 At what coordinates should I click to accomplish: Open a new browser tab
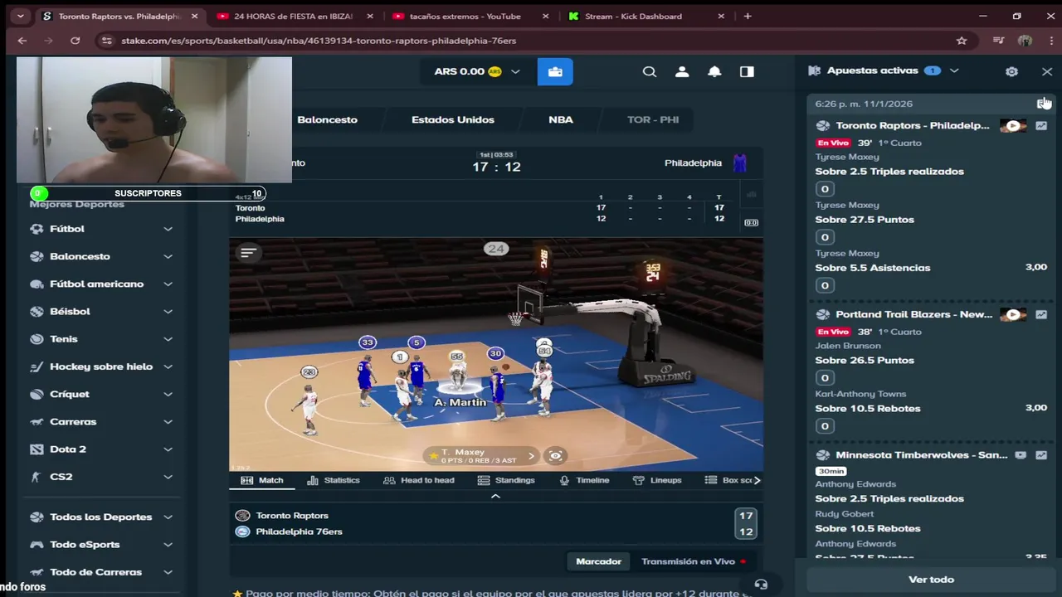748,16
